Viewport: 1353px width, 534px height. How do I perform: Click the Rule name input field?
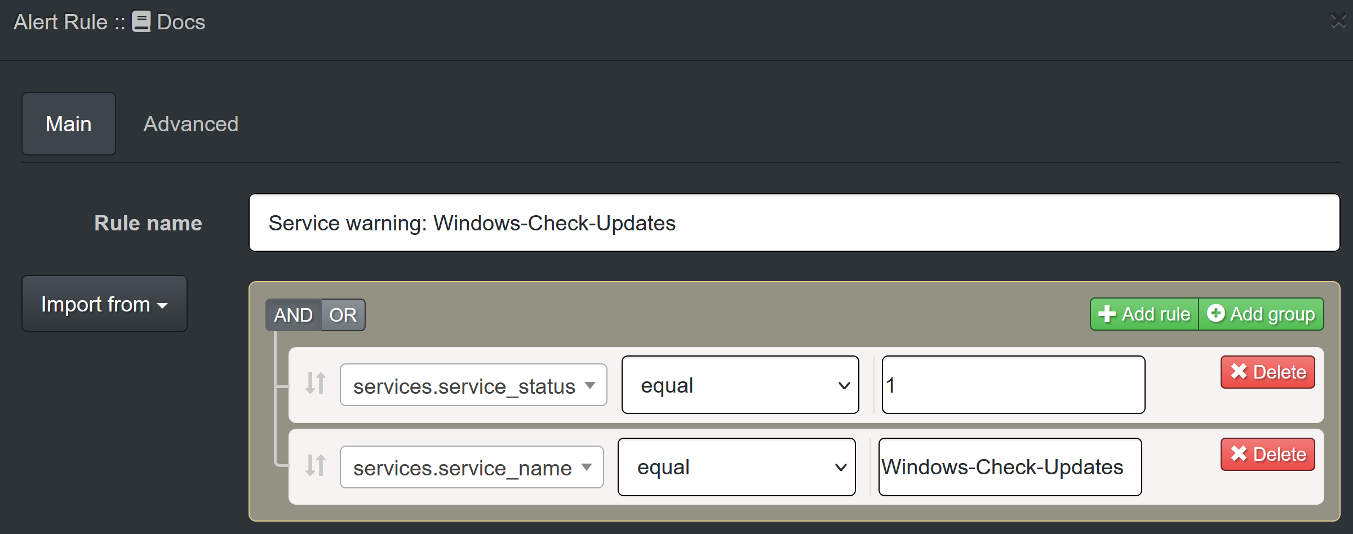click(794, 222)
